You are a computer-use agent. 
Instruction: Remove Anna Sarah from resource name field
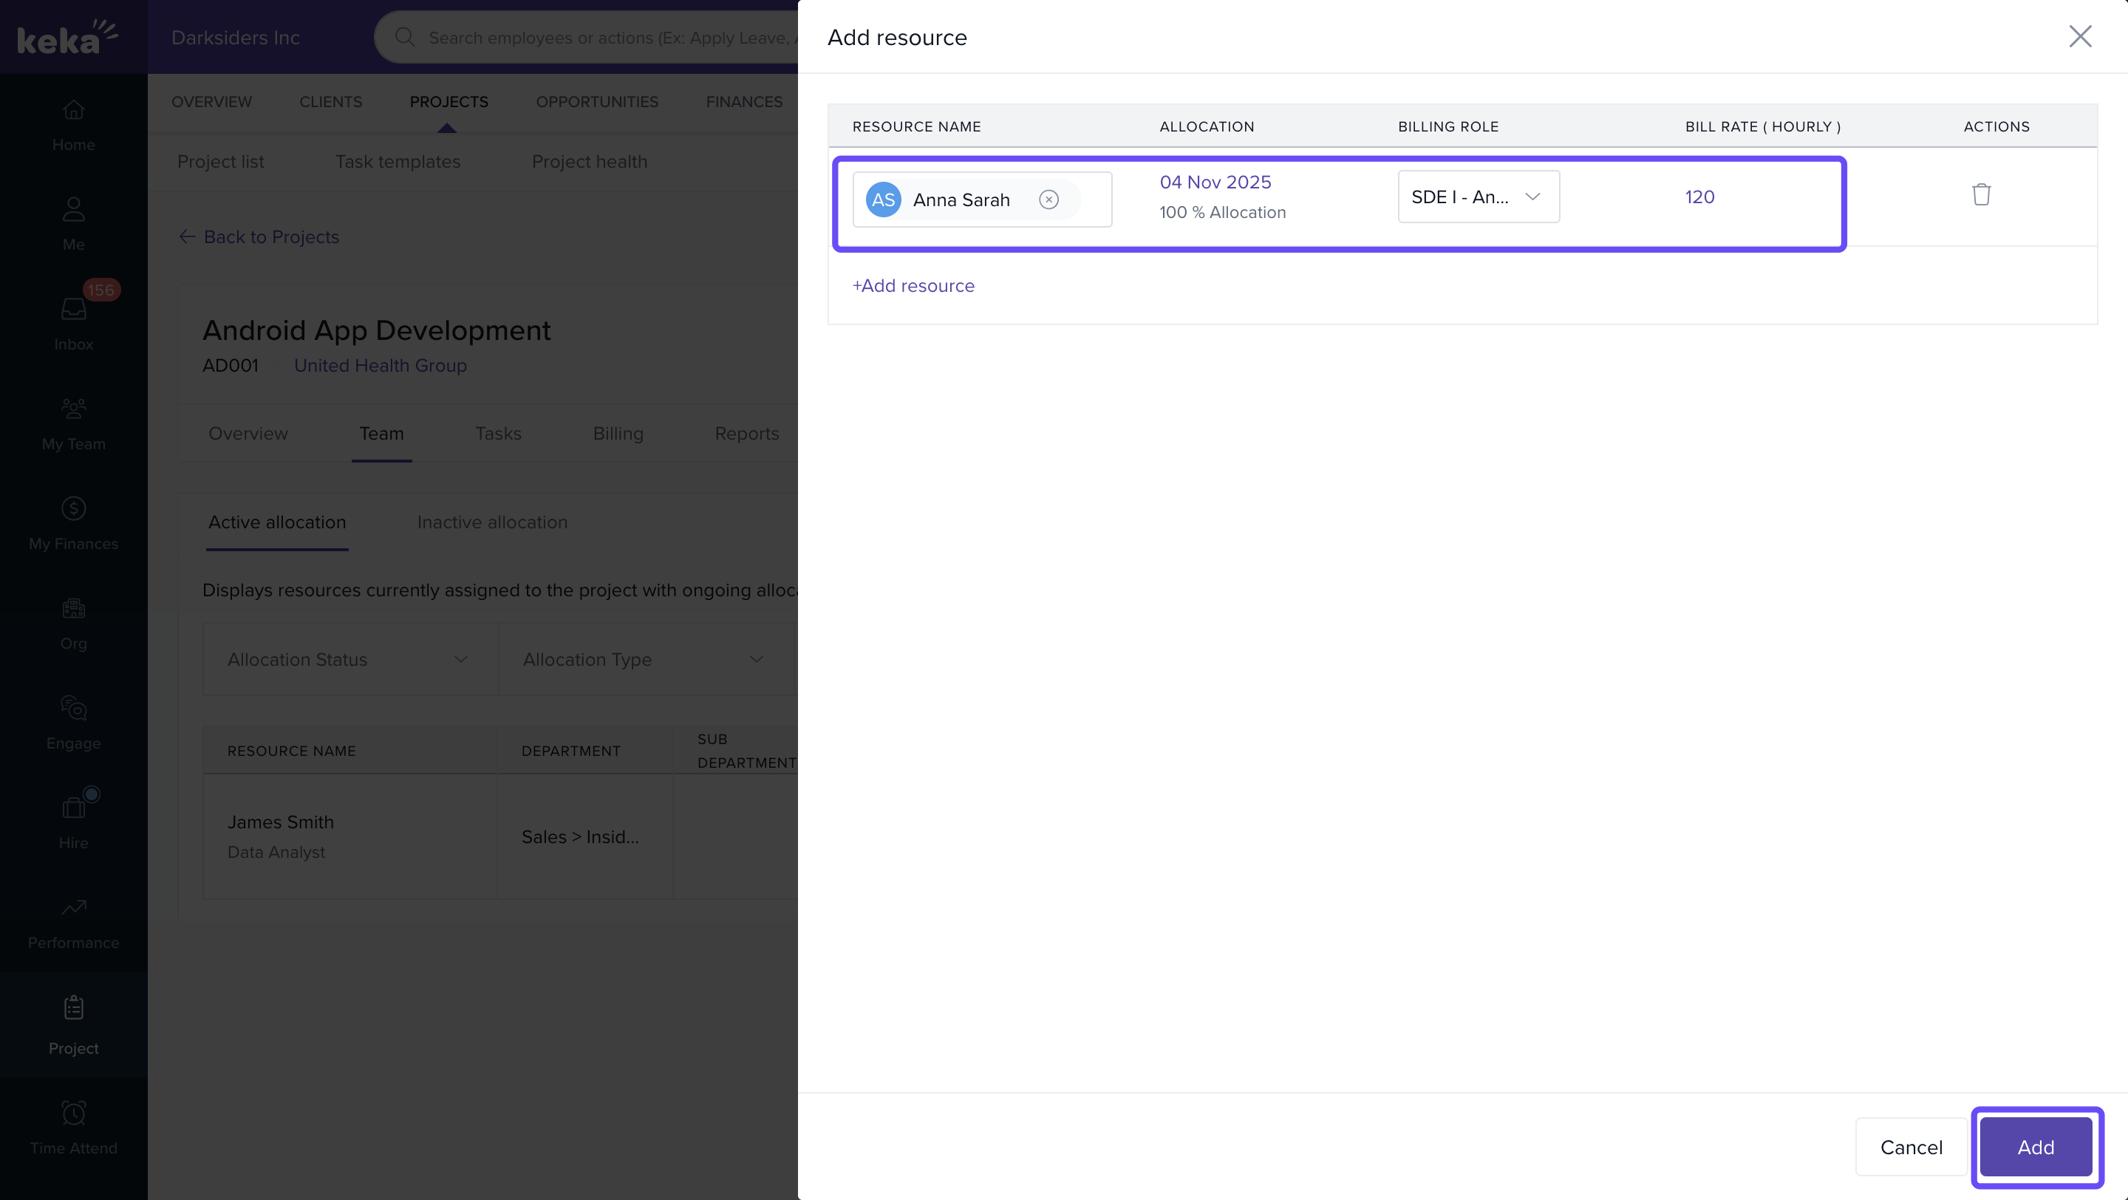click(1048, 200)
